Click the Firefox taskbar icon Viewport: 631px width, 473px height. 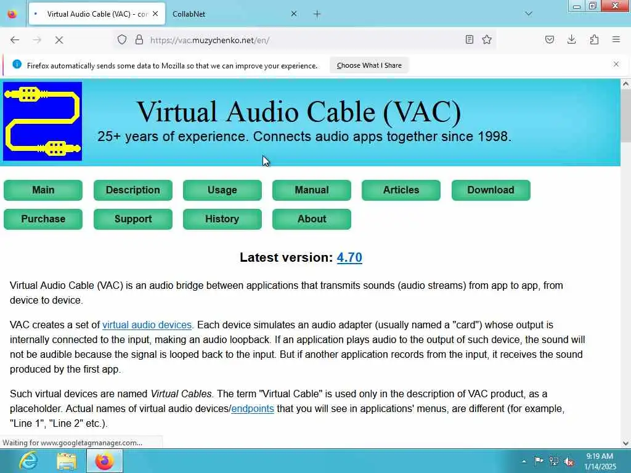[x=105, y=461]
